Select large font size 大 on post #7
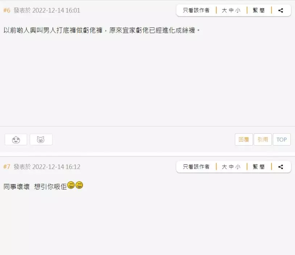The width and height of the screenshot is (295, 255). (224, 167)
